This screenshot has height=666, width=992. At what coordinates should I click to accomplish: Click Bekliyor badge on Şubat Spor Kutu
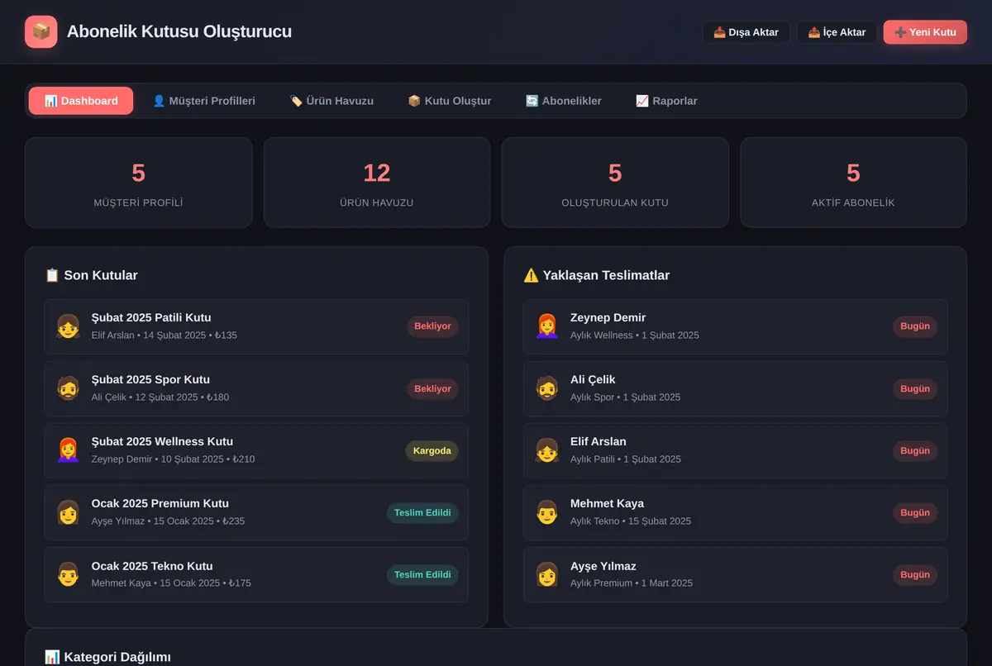coord(432,388)
